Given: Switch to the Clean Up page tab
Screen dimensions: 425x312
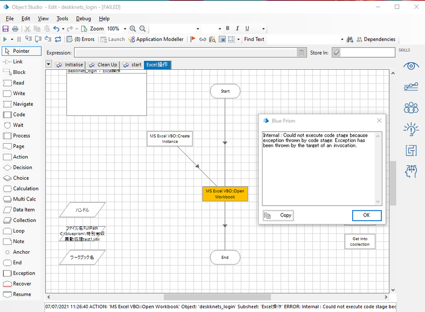Looking at the screenshot, I should point(103,65).
